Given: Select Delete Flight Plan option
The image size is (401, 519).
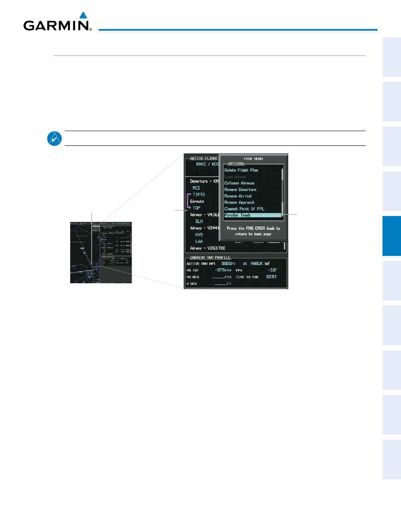Looking at the screenshot, I should pyautogui.click(x=241, y=170).
